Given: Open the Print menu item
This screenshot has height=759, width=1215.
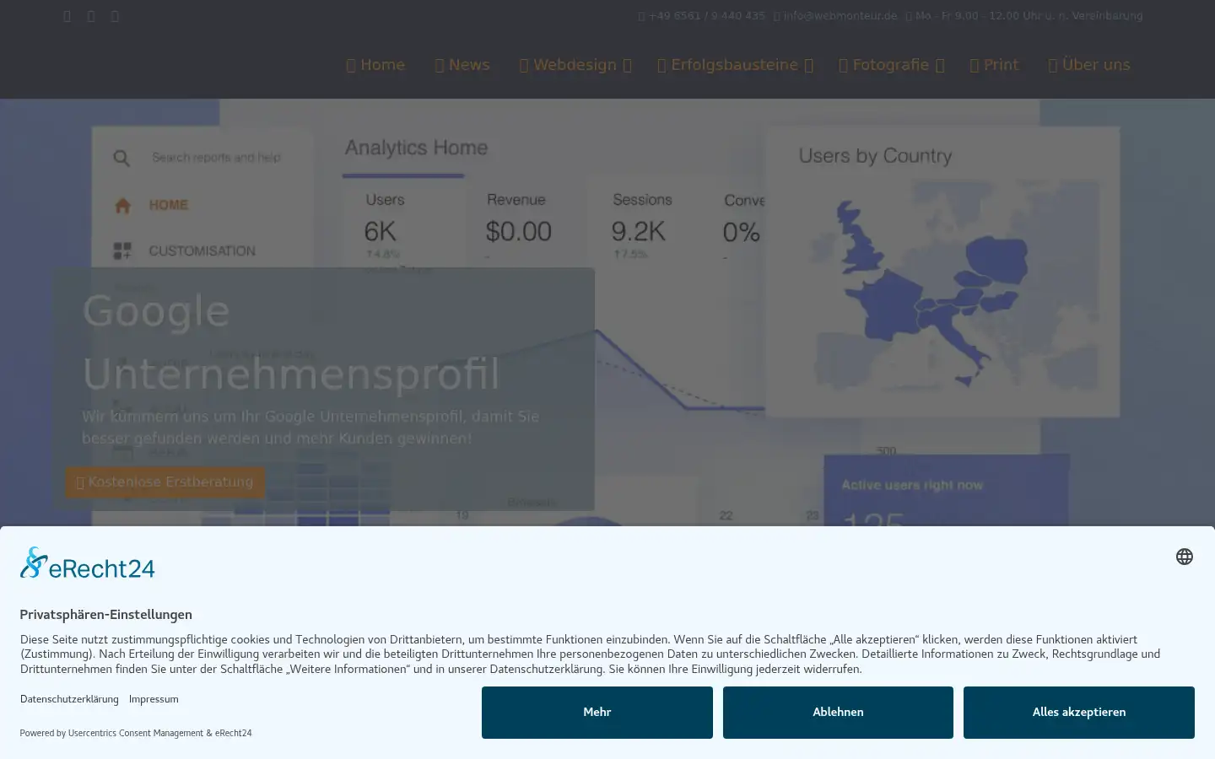Looking at the screenshot, I should click(x=994, y=65).
